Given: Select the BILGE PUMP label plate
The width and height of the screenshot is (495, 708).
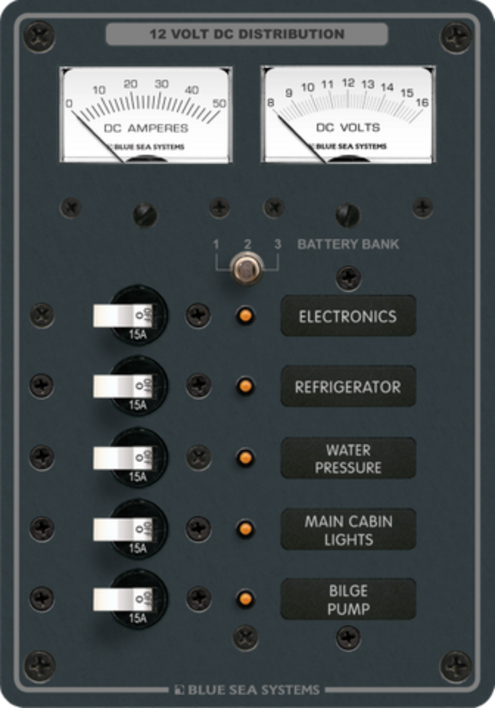Looking at the screenshot, I should pyautogui.click(x=348, y=599).
